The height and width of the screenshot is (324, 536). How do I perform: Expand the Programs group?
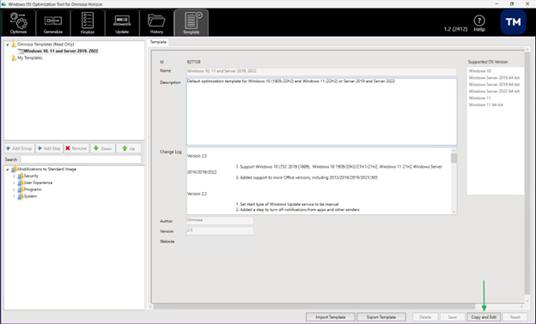click(14, 190)
